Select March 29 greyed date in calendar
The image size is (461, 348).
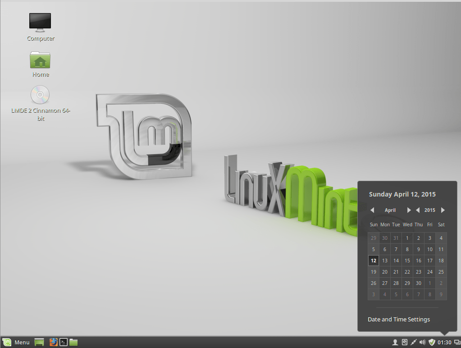pyautogui.click(x=374, y=238)
